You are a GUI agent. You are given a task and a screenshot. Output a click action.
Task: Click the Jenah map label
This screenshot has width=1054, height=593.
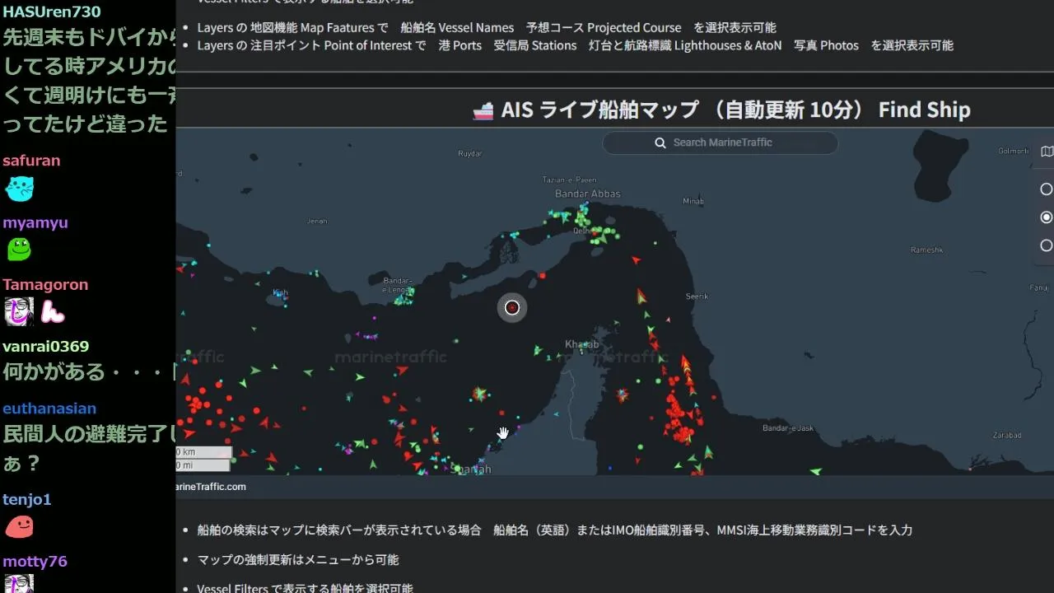[317, 221]
